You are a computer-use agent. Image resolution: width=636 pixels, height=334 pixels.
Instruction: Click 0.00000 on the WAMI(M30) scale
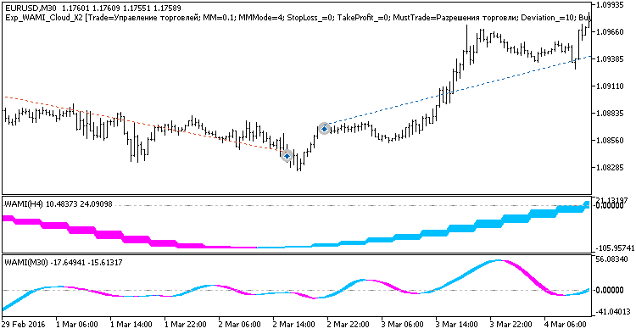(x=609, y=290)
